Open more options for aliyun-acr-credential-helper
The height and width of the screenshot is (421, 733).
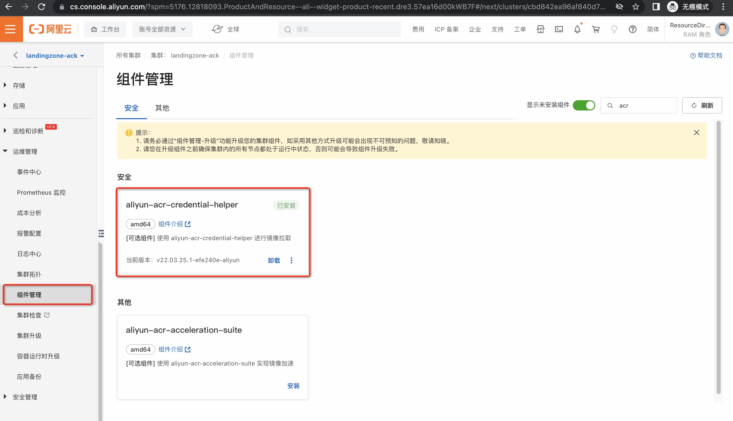pyautogui.click(x=291, y=260)
